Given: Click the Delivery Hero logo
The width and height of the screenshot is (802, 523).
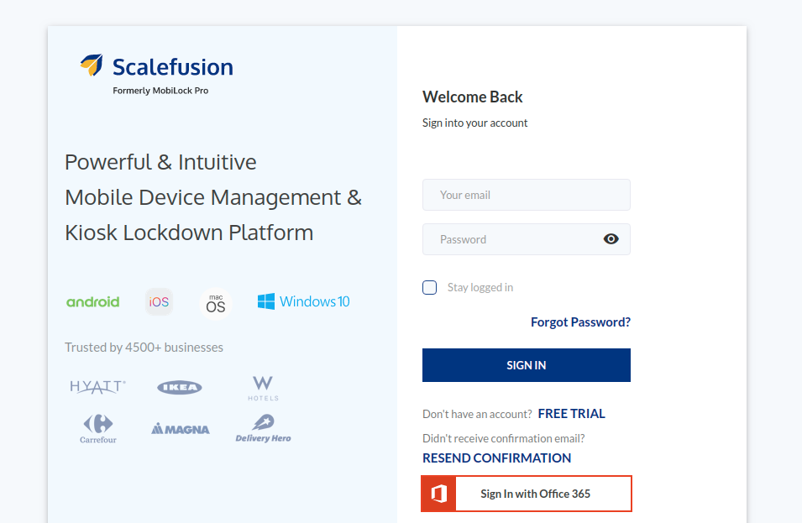Looking at the screenshot, I should 264,428.
